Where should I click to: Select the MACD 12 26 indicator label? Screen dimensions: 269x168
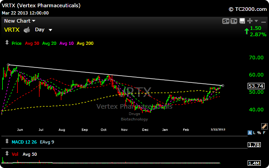24,142
